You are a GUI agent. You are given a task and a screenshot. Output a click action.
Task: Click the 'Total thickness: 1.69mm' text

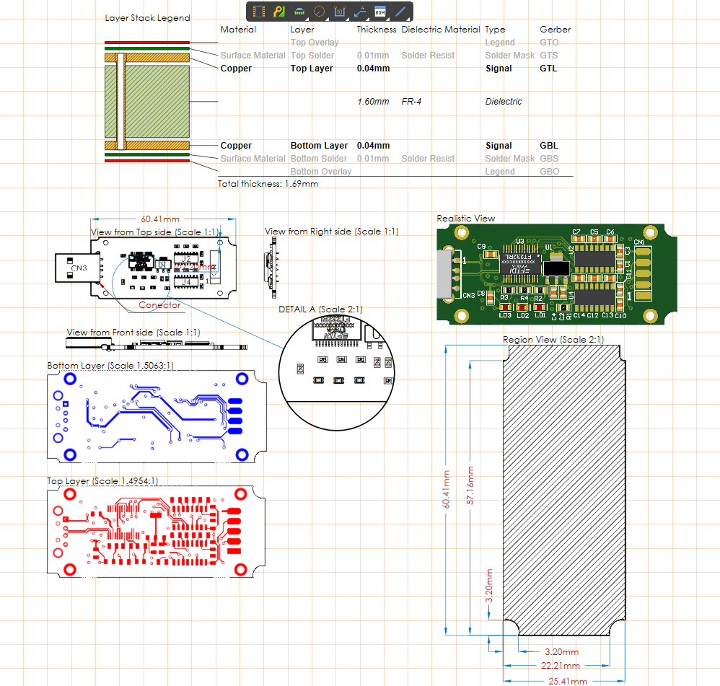tap(268, 184)
